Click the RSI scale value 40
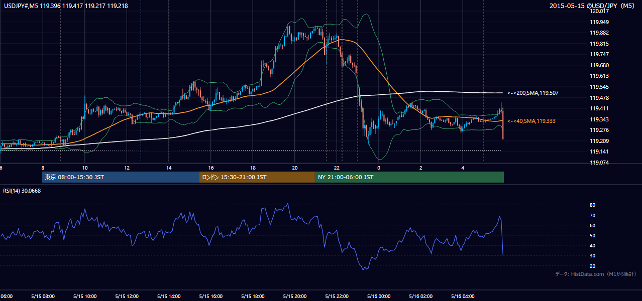Viewport: 642px width, 301px height. (x=592, y=245)
